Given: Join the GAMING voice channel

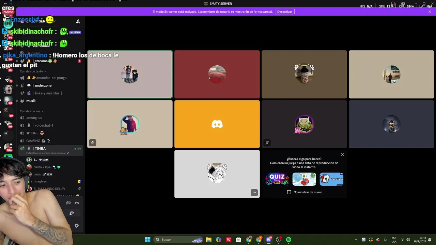Looking at the screenshot, I should click(50, 141).
